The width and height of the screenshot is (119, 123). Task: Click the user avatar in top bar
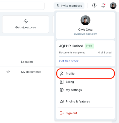click(113, 5)
